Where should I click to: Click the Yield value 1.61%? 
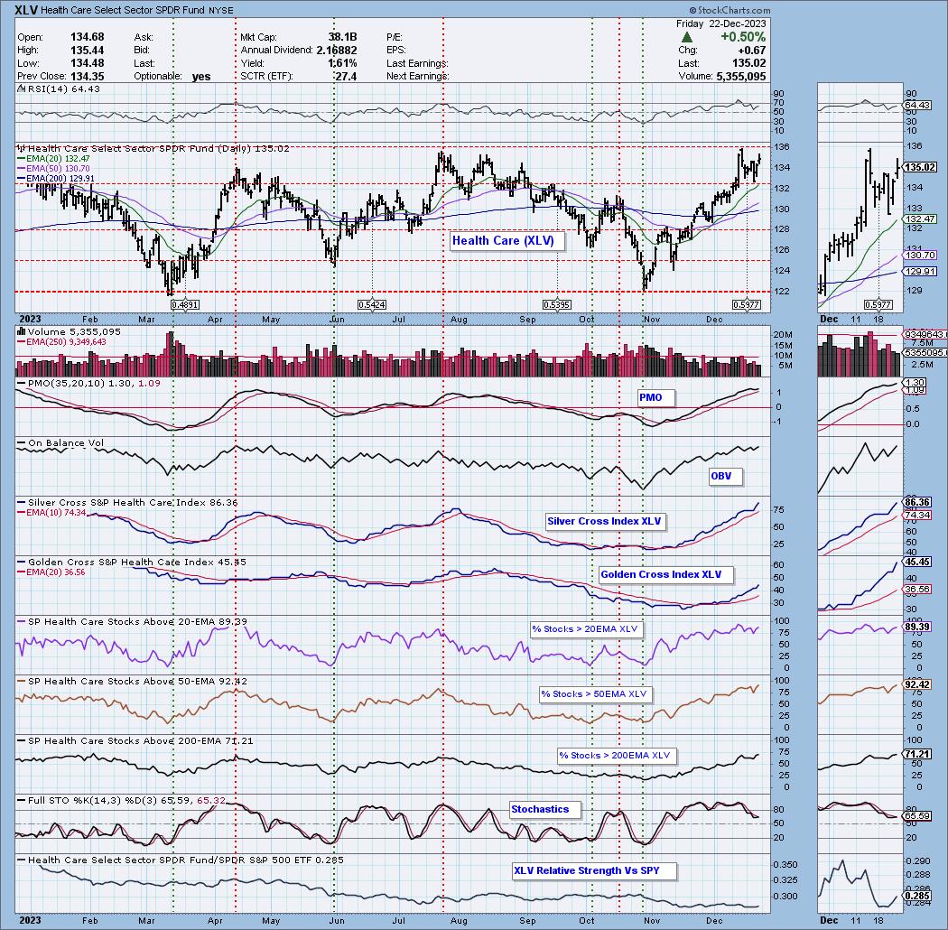[x=342, y=63]
